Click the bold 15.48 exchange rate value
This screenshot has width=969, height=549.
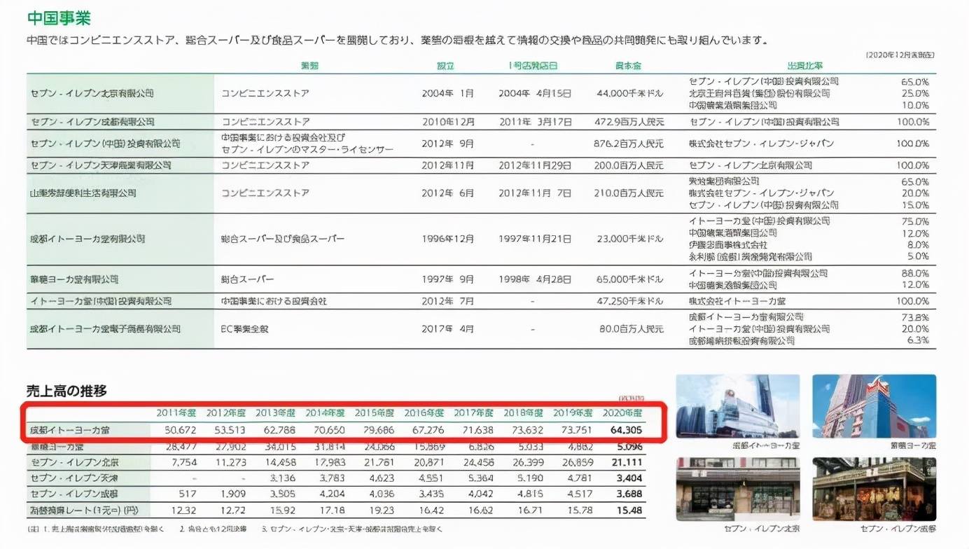point(630,510)
